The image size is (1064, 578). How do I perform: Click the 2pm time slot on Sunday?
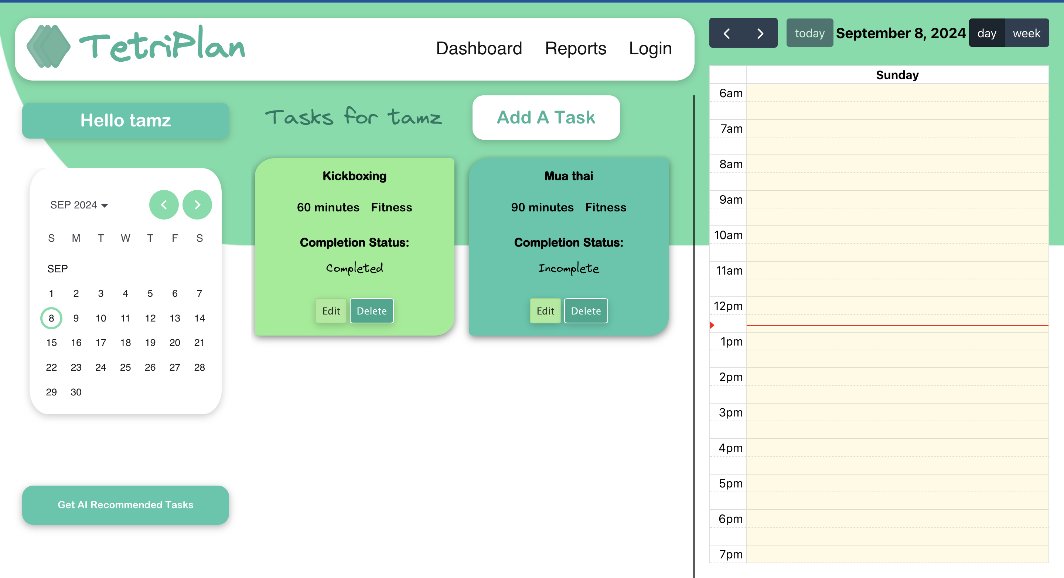coord(897,376)
